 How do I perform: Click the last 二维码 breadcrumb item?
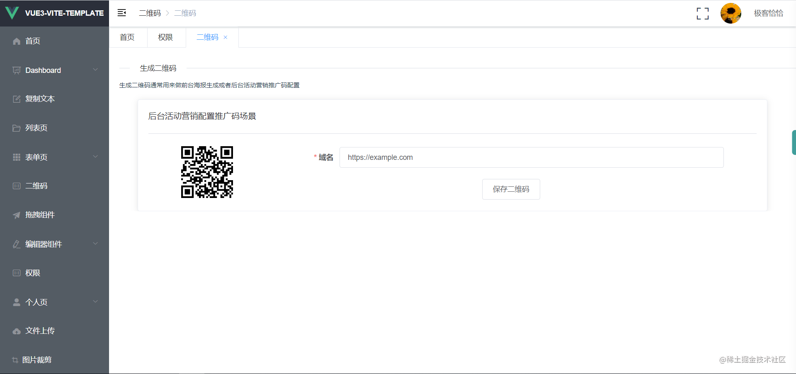click(185, 13)
